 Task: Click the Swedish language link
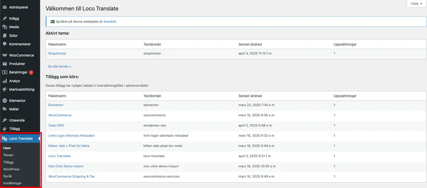tap(110, 21)
